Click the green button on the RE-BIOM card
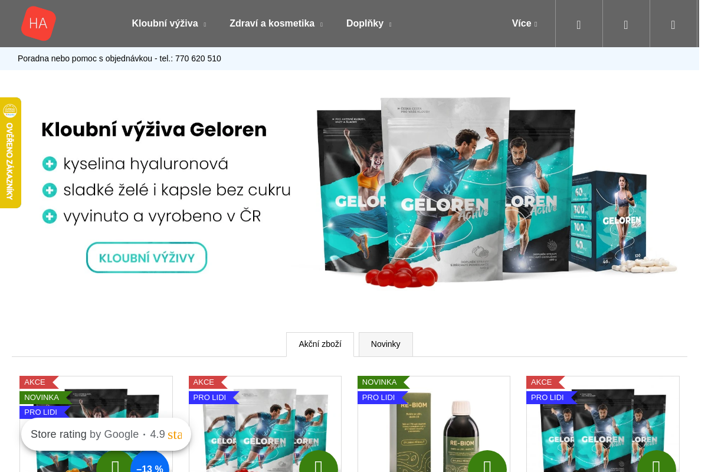 pos(487,463)
